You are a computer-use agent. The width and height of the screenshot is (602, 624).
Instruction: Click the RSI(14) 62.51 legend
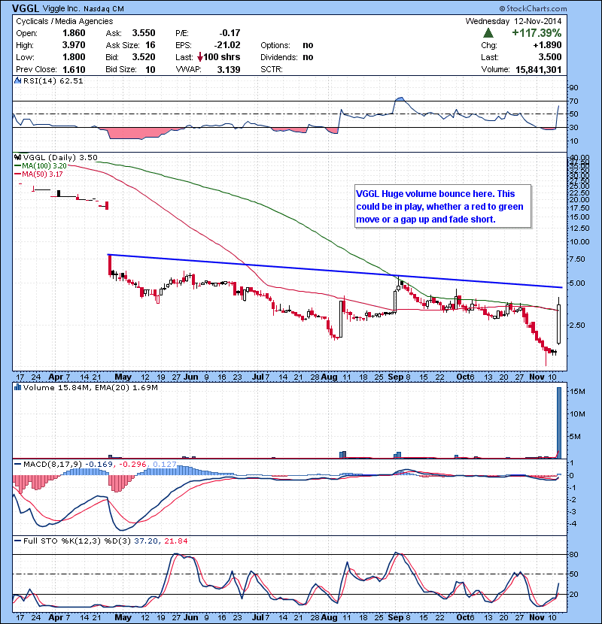(53, 80)
